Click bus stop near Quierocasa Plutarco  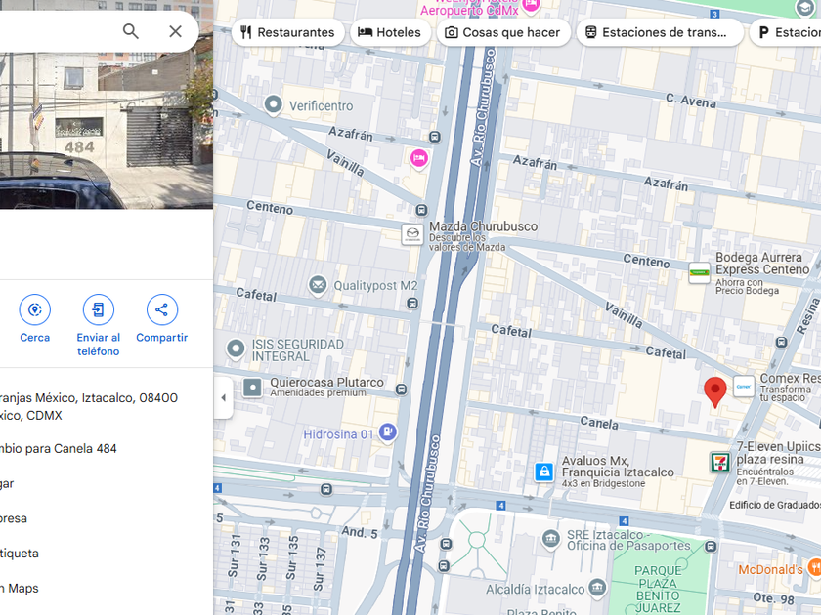click(x=401, y=389)
